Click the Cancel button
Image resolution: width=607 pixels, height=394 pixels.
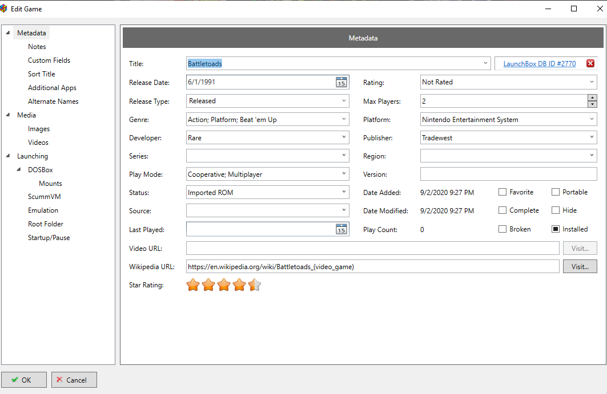pos(74,380)
